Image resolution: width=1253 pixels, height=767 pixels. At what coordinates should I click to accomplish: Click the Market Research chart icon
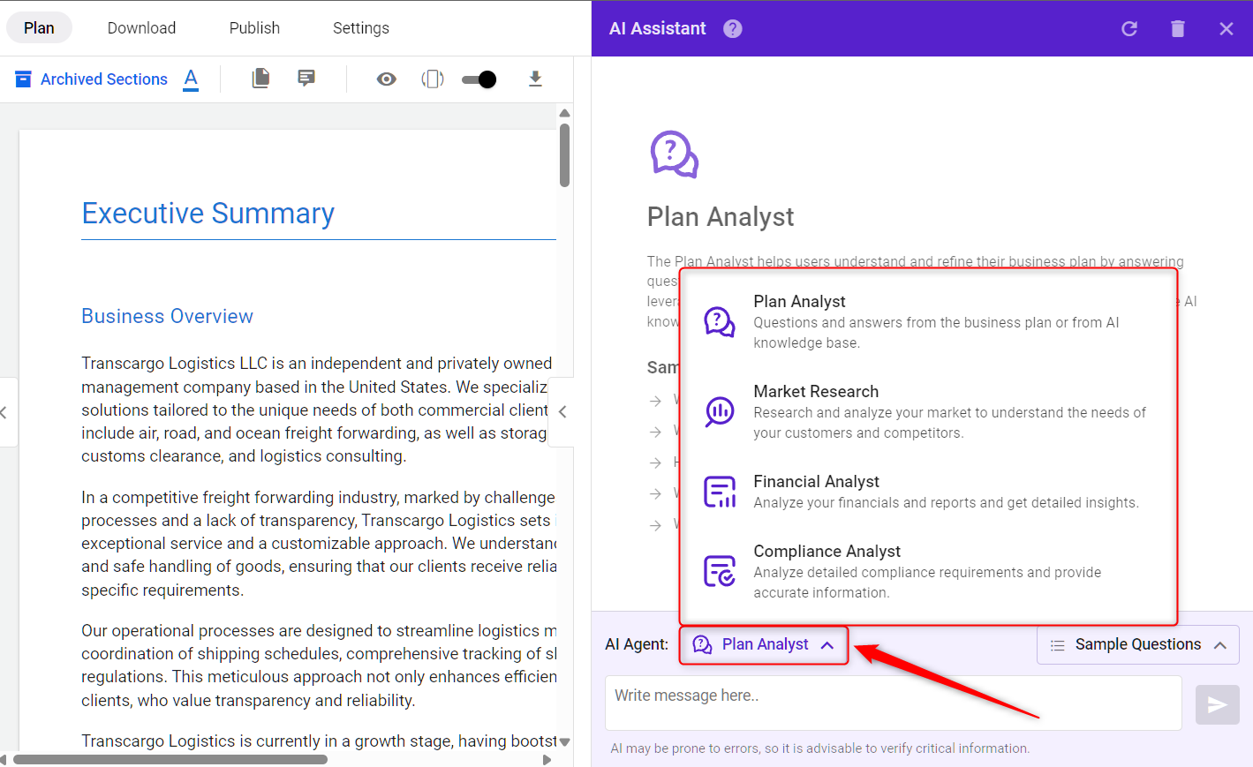pyautogui.click(x=720, y=411)
